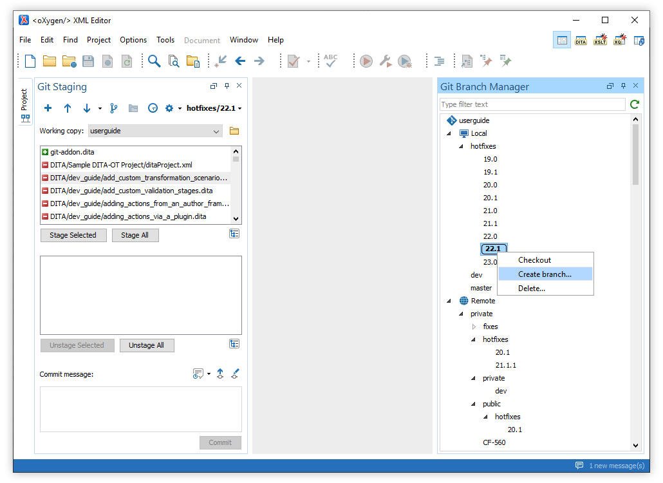Expand the remote fixes folder
This screenshot has width=663, height=483.
[474, 327]
